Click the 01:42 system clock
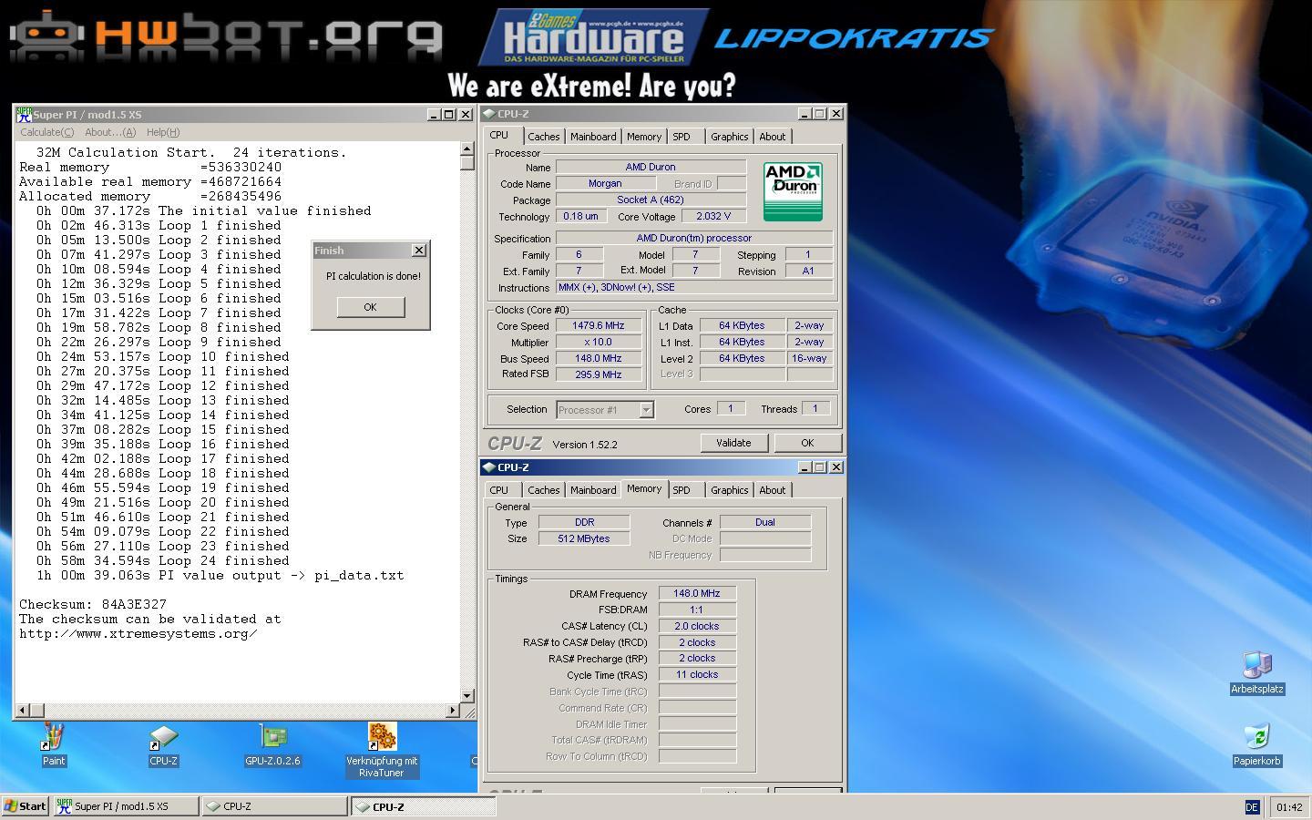Image resolution: width=1312 pixels, height=820 pixels. (x=1289, y=807)
